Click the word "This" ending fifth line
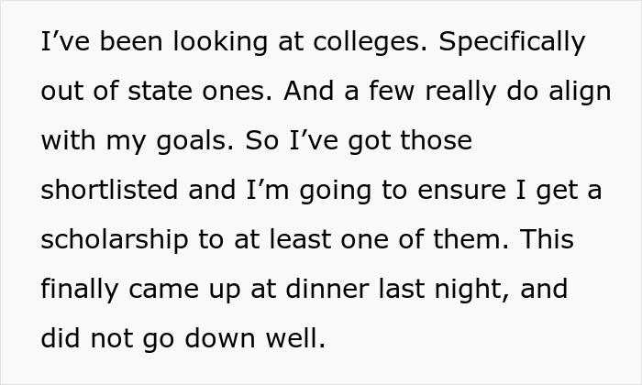The height and width of the screenshot is (385, 642). click(547, 239)
